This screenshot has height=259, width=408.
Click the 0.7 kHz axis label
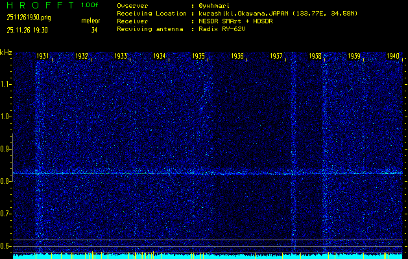pyautogui.click(x=5, y=214)
